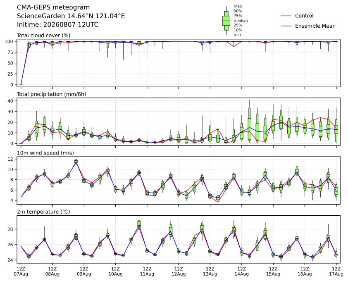This screenshot has height=281, width=348.
Task: Click the 'min' label in the box-plot legend
Action: (x=237, y=35)
